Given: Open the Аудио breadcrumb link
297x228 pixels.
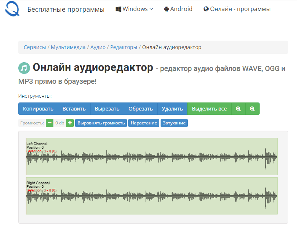Looking at the screenshot, I should (x=98, y=47).
